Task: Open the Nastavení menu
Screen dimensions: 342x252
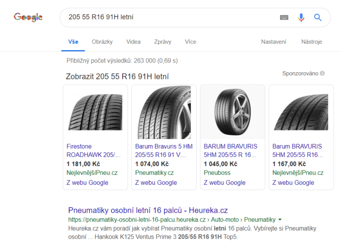Action: coord(273,42)
